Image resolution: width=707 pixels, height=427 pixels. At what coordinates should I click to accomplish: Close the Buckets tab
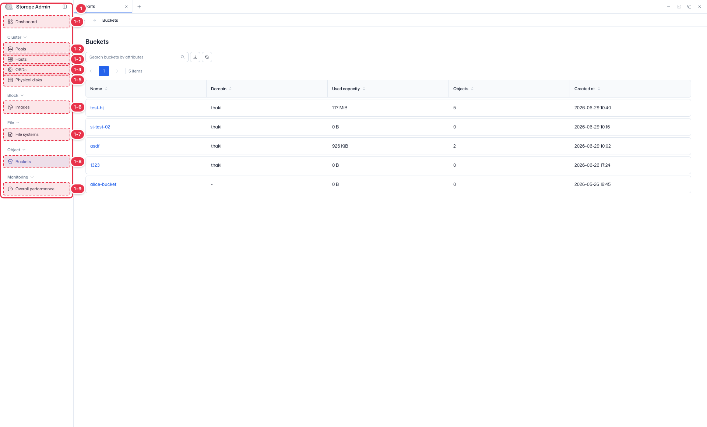pyautogui.click(x=126, y=7)
